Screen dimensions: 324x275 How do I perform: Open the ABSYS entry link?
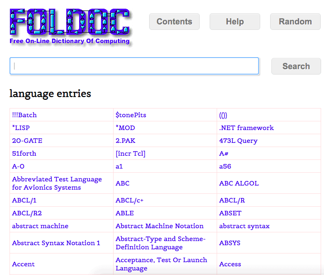[230, 243]
